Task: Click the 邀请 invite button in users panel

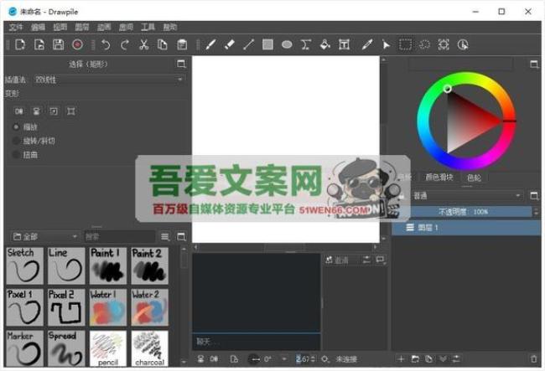Action: pyautogui.click(x=341, y=260)
